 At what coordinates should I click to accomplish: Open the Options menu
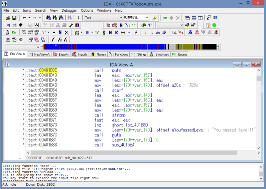pyautogui.click(x=87, y=10)
